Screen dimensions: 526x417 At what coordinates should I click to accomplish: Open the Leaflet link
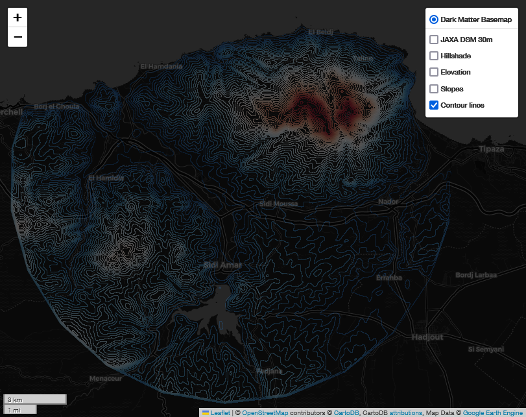[x=219, y=412]
